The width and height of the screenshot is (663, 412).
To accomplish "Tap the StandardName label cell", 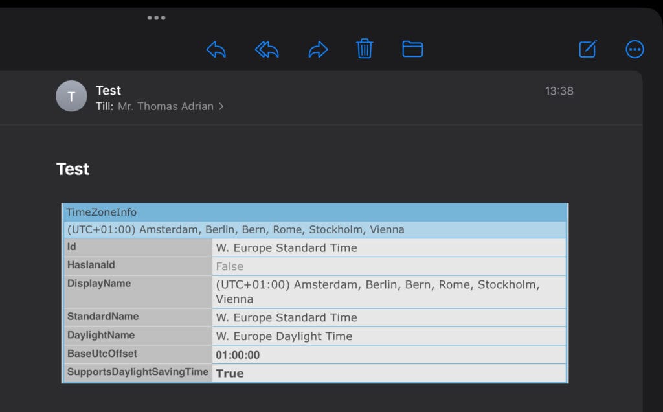I will (x=137, y=317).
